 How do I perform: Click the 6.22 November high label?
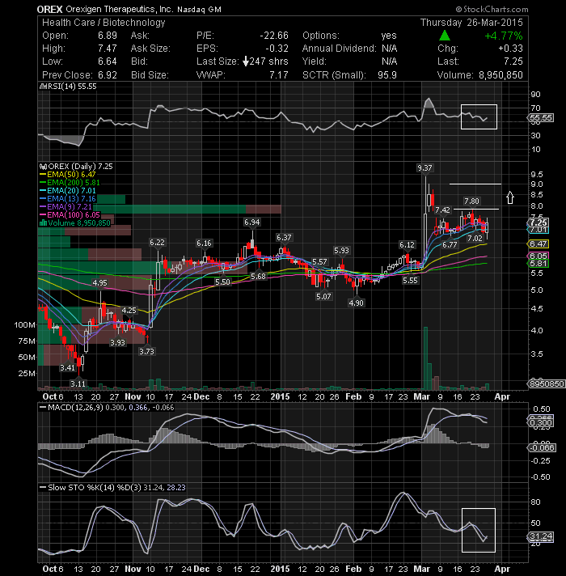coord(157,242)
